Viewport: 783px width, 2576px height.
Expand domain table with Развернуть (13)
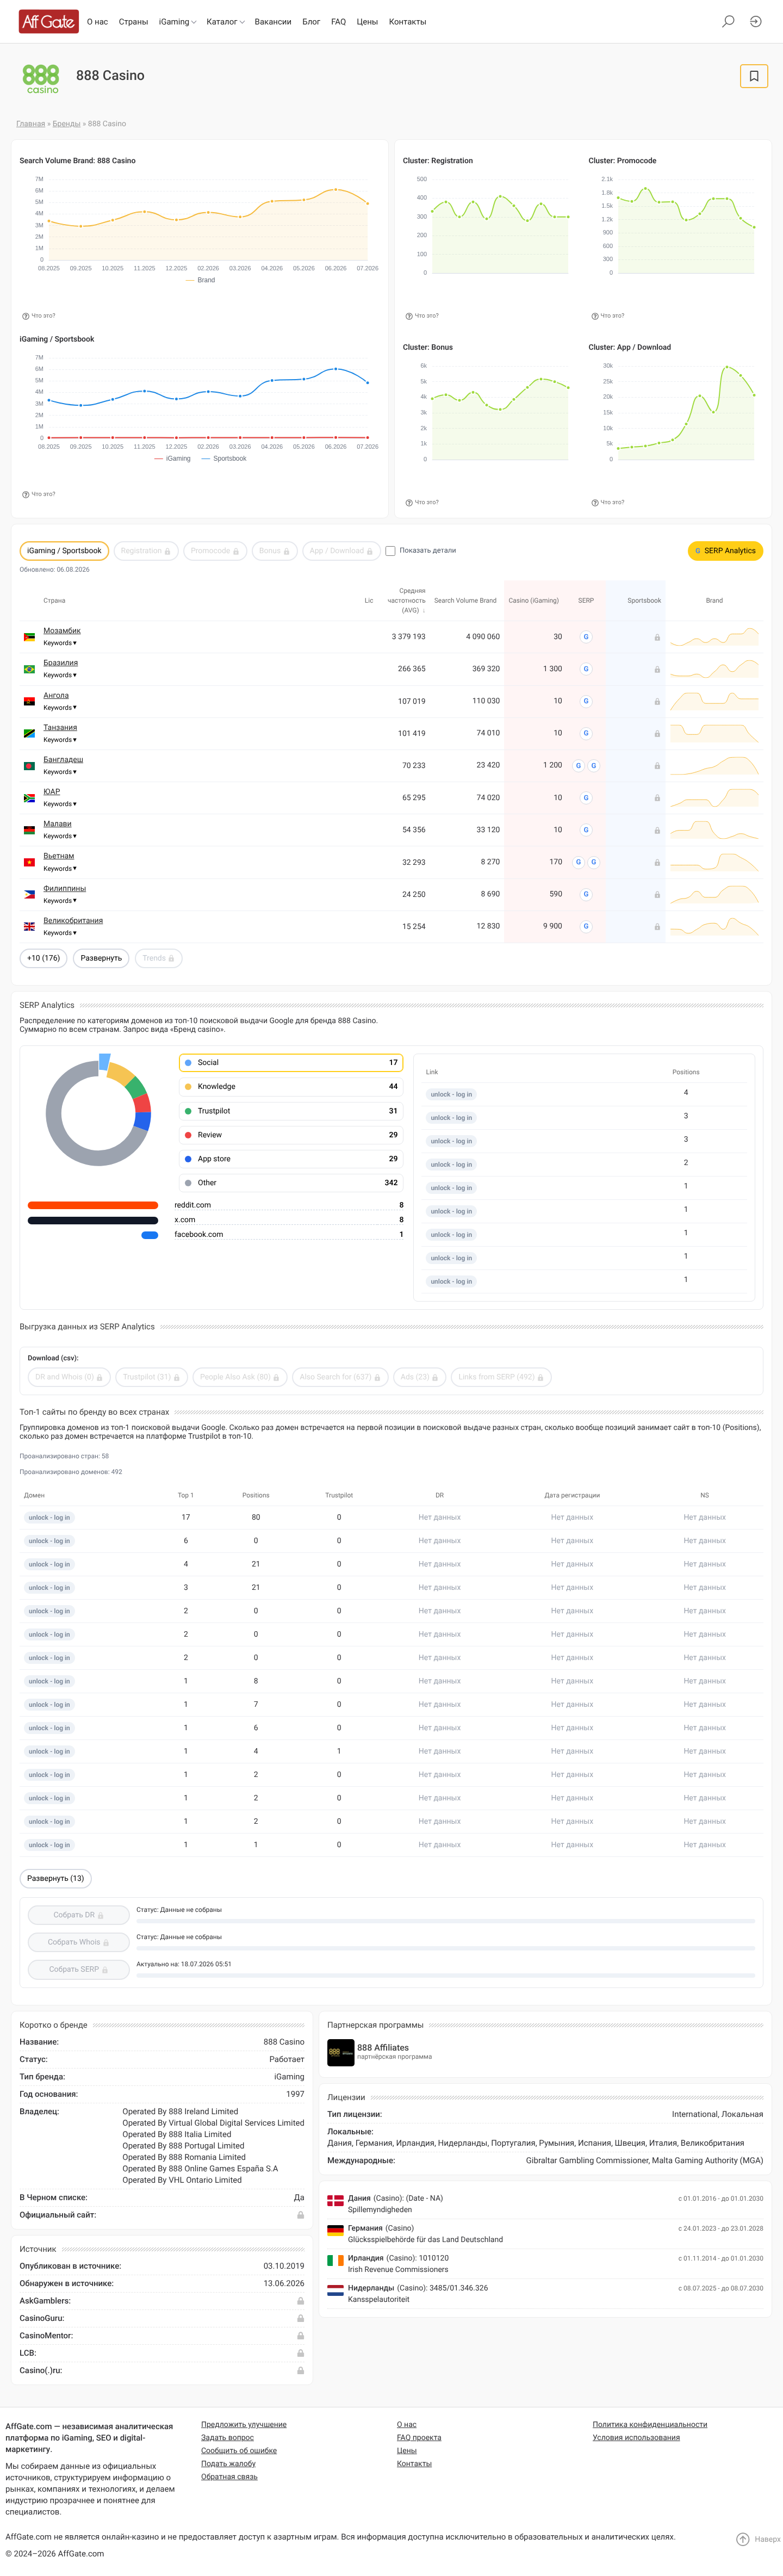click(x=56, y=1878)
